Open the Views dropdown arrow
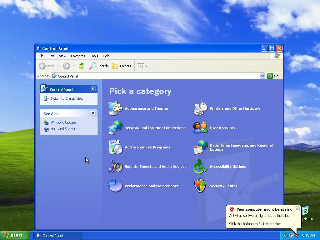Screen dimensions: 320x240 (x=146, y=66)
